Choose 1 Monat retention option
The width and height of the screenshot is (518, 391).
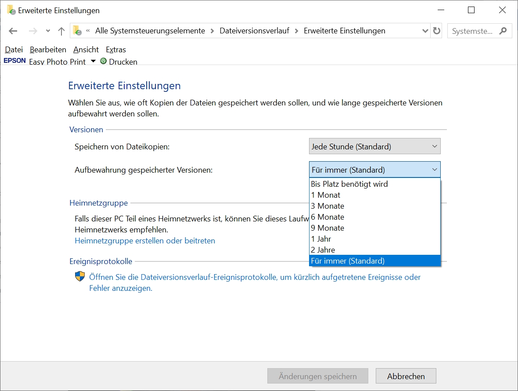tap(374, 195)
